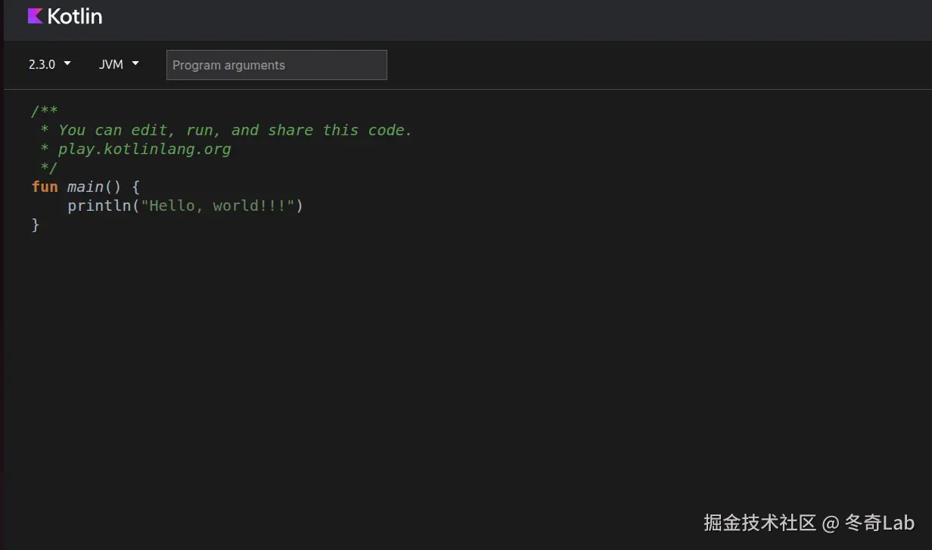Expand the version chevron next to 2.3.0
Image resolution: width=932 pixels, height=550 pixels.
[67, 64]
